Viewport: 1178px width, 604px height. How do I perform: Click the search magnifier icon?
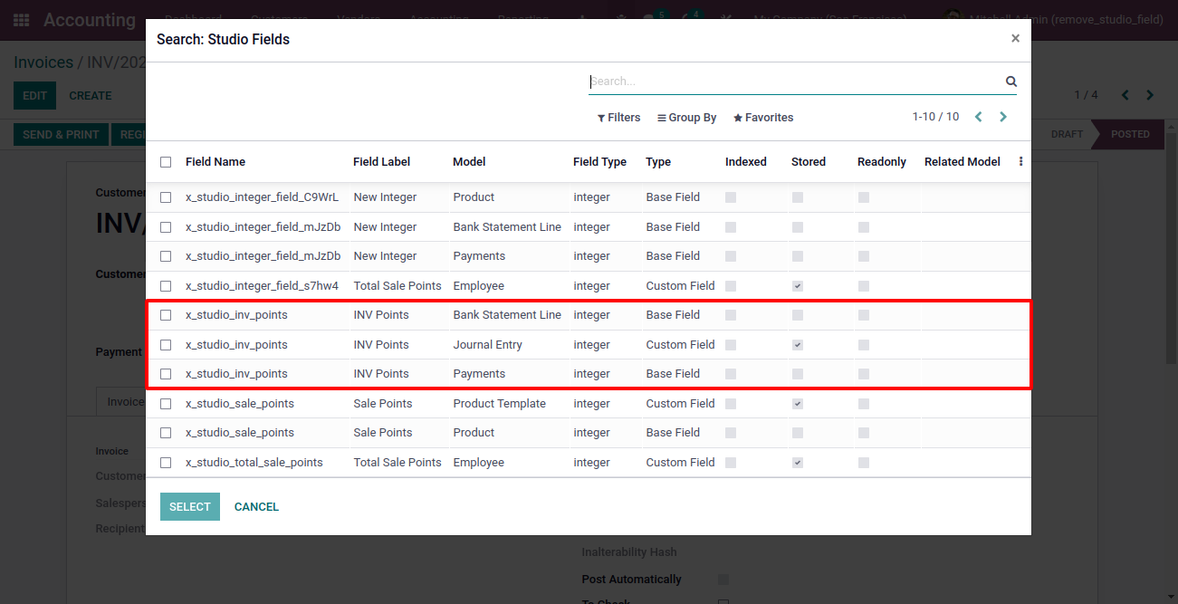pyautogui.click(x=1011, y=81)
